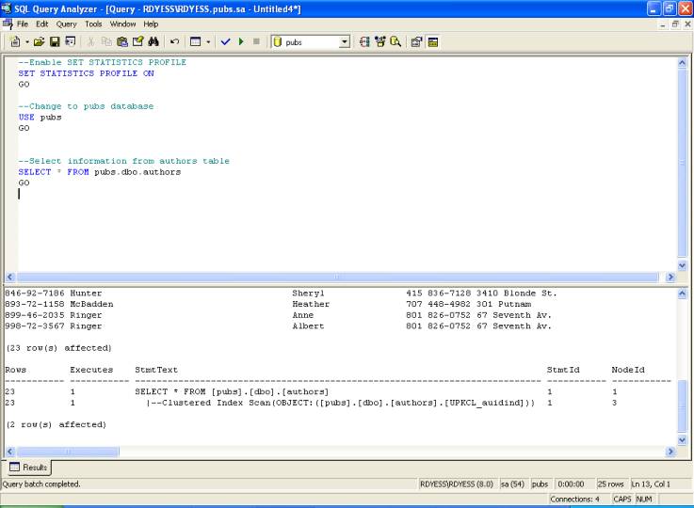Viewport: 694px width, 508px height.
Task: Run the query with the green play icon
Action: point(241,42)
